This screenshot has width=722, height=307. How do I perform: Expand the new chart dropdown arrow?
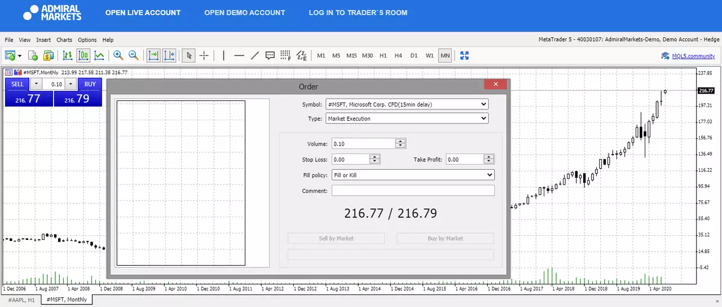click(x=20, y=56)
